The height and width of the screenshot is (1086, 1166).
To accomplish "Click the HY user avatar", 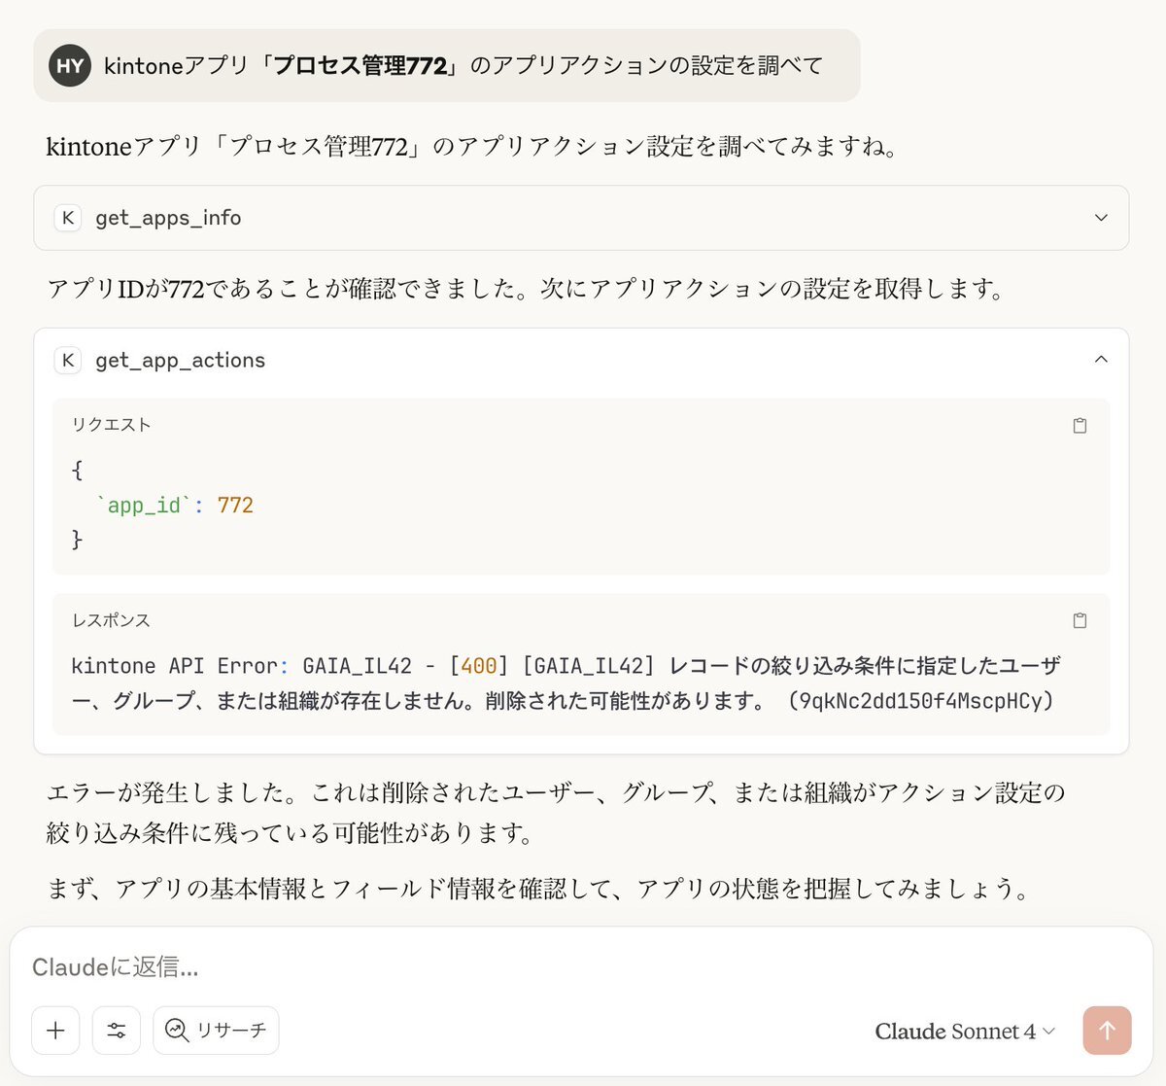I will [x=70, y=65].
